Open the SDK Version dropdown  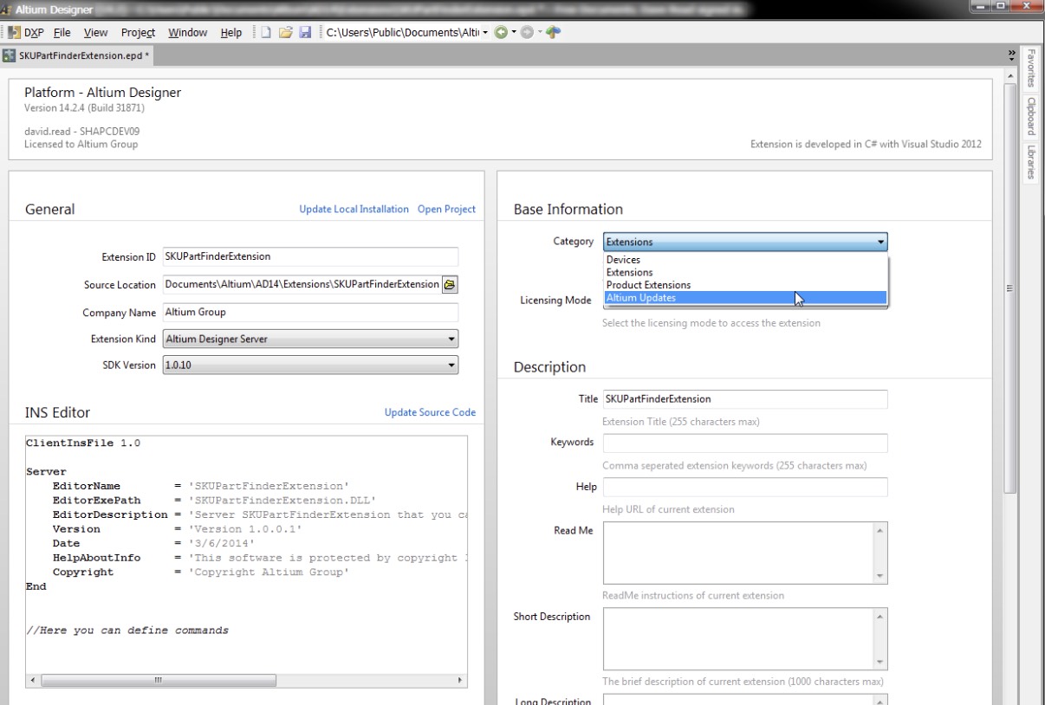click(451, 366)
